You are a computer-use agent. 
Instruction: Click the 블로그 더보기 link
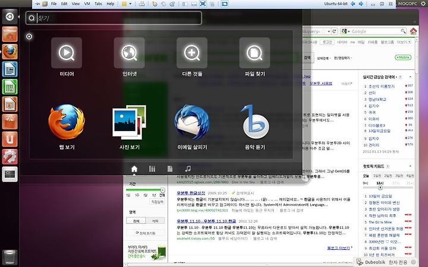(338, 248)
